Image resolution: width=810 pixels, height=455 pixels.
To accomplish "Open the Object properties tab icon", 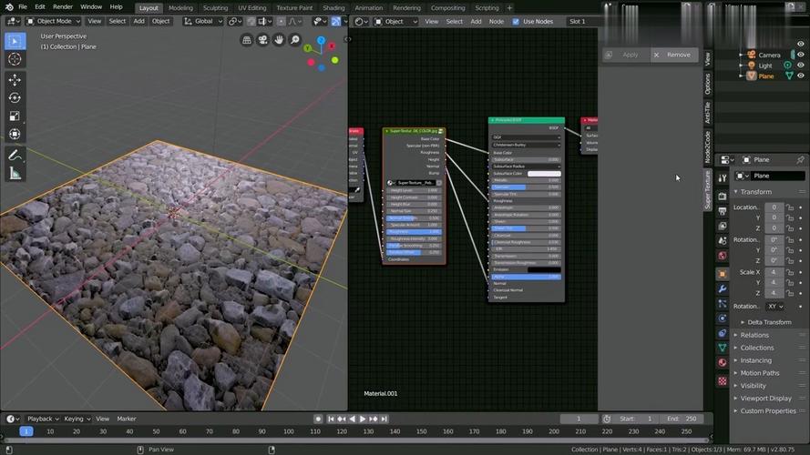I will point(723,274).
